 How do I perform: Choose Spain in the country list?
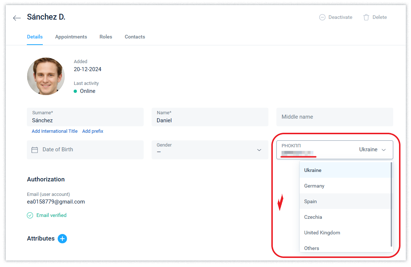coord(311,201)
